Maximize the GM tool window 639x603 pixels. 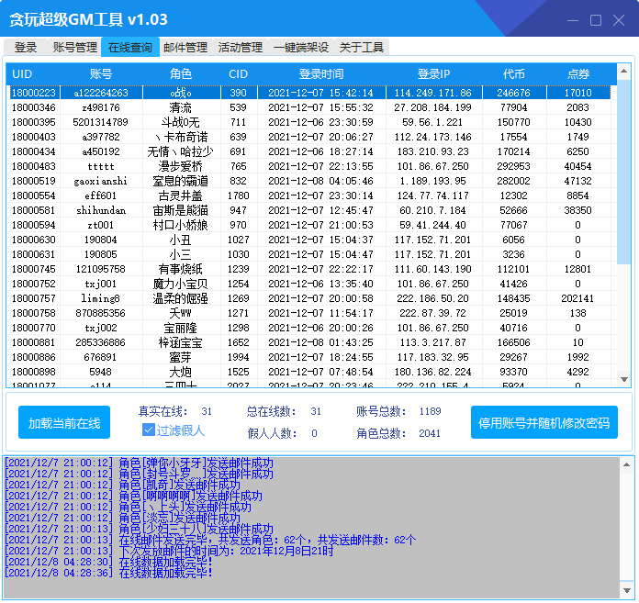[595, 20]
